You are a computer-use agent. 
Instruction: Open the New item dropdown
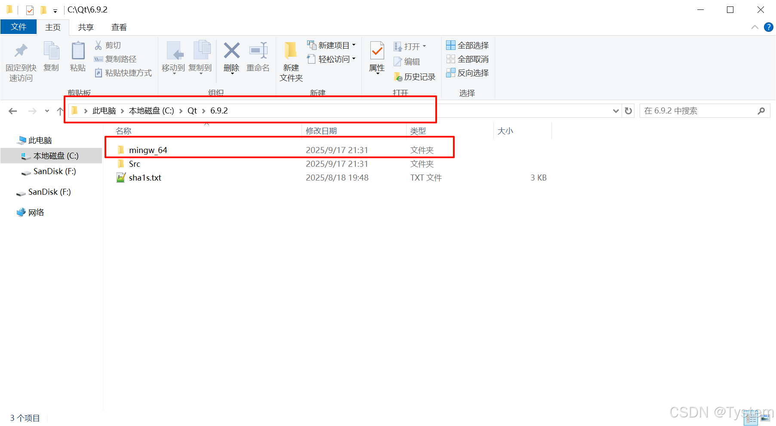[331, 45]
